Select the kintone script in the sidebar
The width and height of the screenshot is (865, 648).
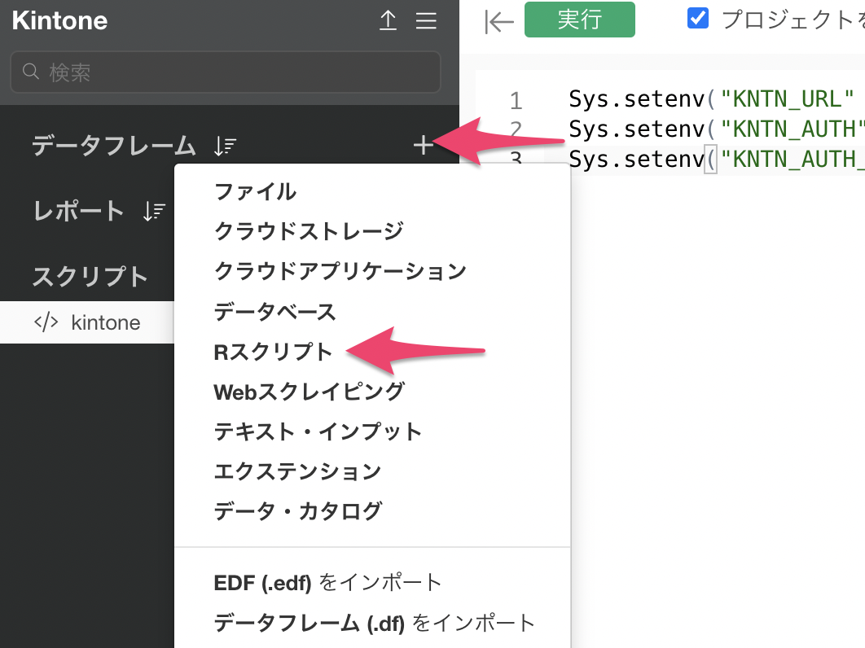[x=87, y=322]
